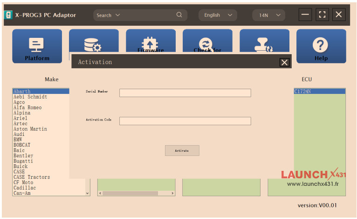The image size is (357, 219).
Task: Open the Firmware chip tile
Action: [151, 43]
